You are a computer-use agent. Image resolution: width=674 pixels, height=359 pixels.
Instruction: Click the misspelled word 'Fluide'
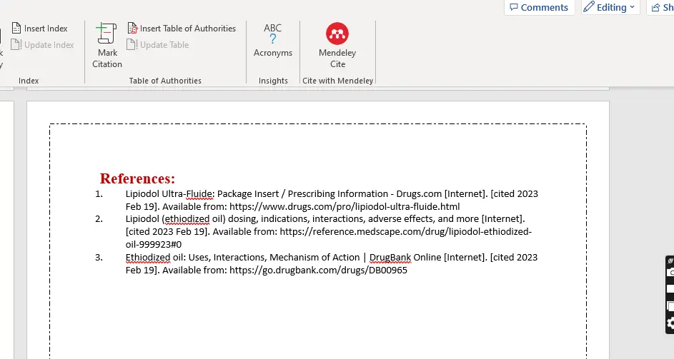coord(199,194)
